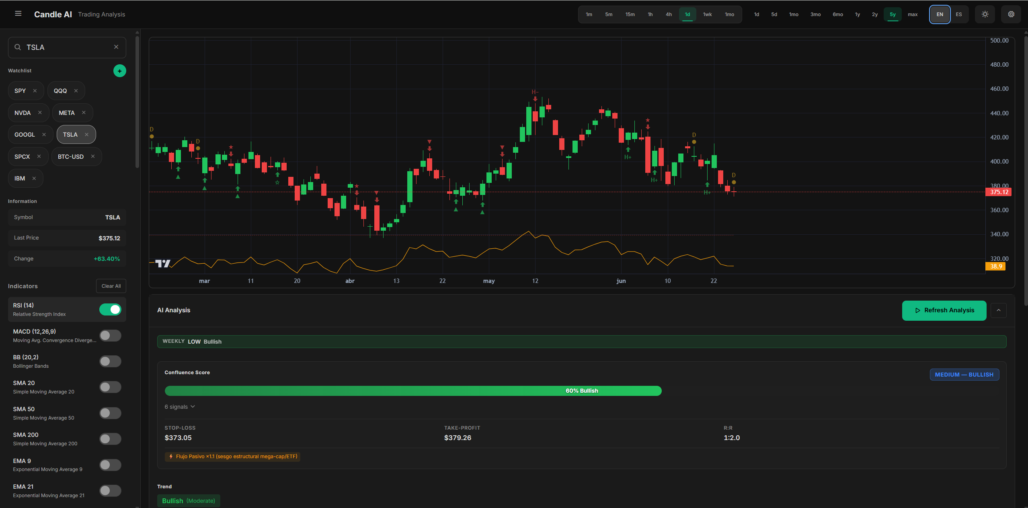The image size is (1028, 508).
Task: Select the 1mo candle interval
Action: point(729,14)
